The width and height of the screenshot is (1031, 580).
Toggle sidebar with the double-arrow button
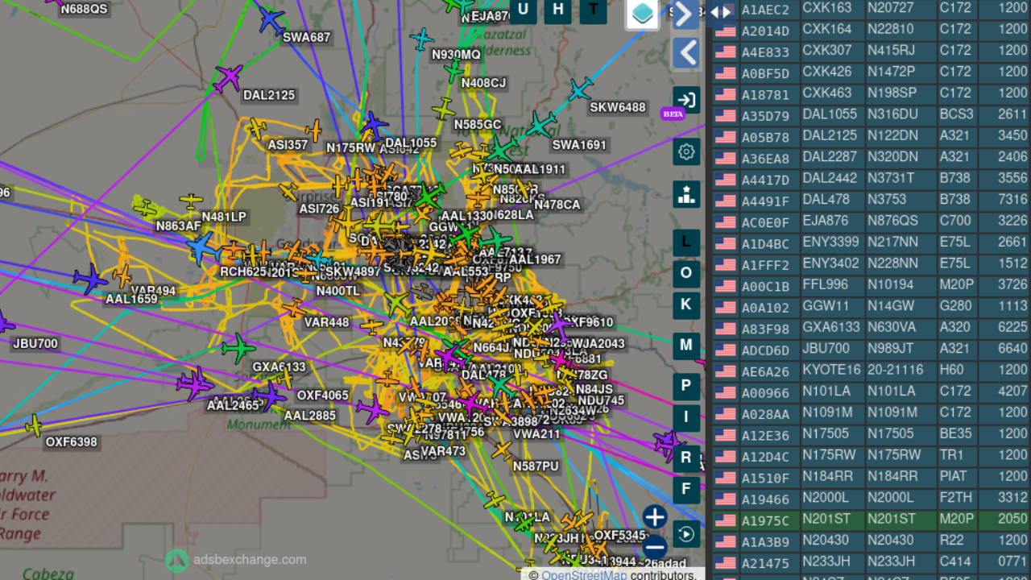(x=721, y=12)
